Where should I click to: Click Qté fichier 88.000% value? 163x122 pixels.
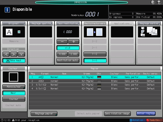coord(157,17)
